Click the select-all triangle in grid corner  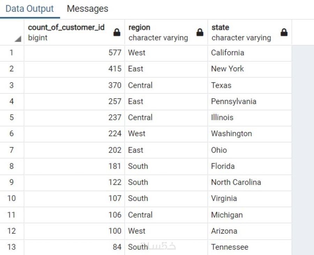[17, 39]
